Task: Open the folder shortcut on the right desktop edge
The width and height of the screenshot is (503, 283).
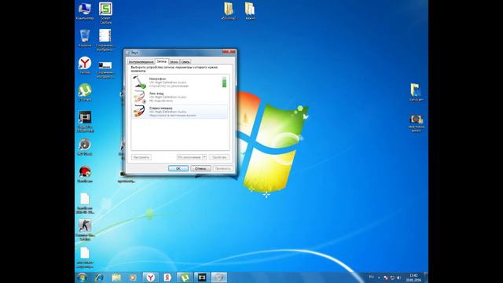Action: tap(416, 93)
